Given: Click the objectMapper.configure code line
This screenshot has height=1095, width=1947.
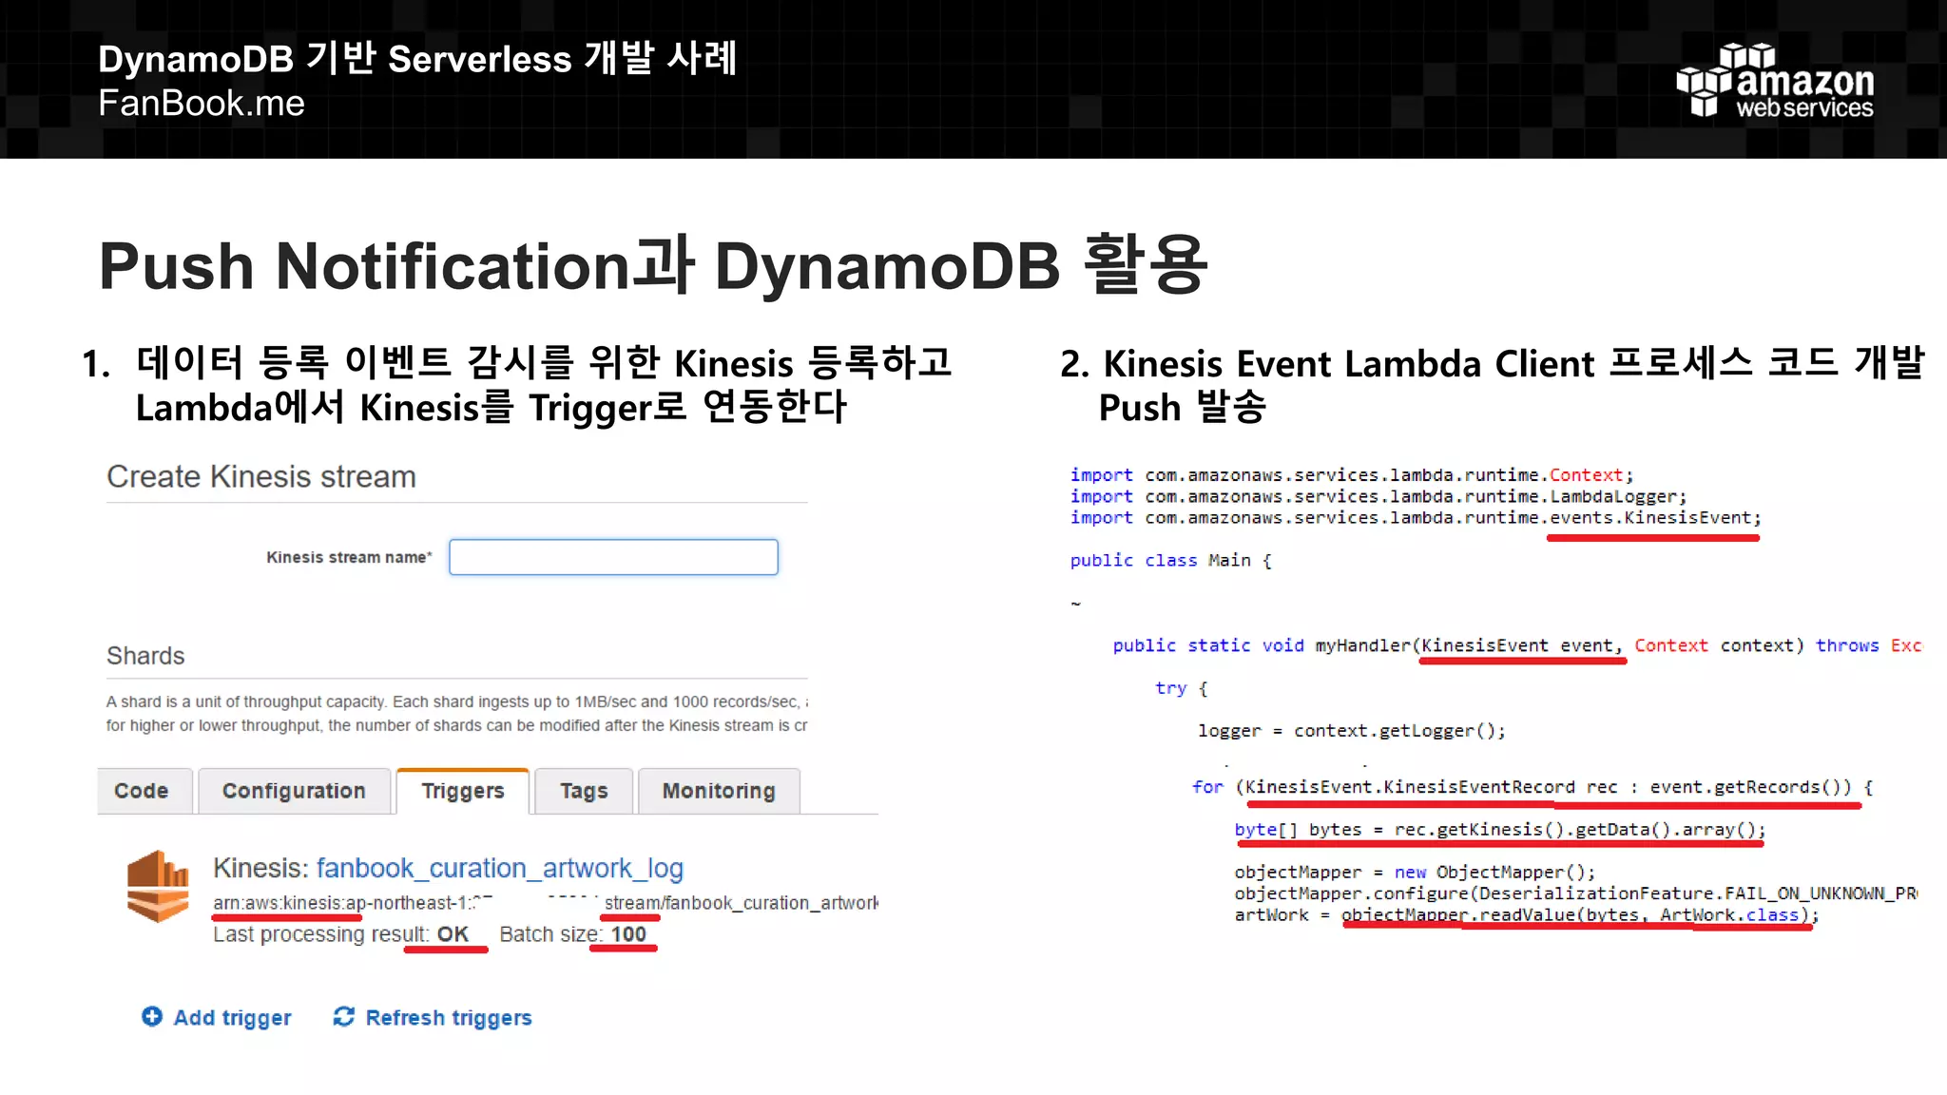Looking at the screenshot, I should coord(1576,893).
